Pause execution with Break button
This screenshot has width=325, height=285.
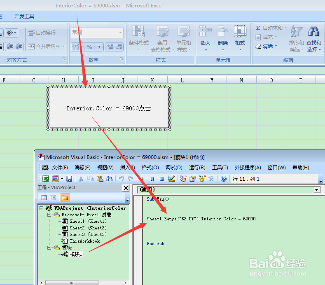click(152, 179)
